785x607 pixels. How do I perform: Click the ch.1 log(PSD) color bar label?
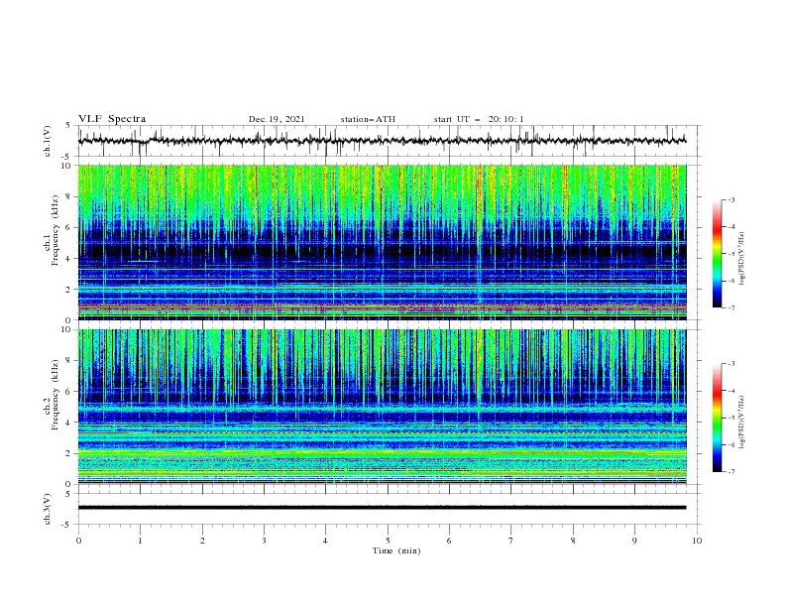point(742,258)
